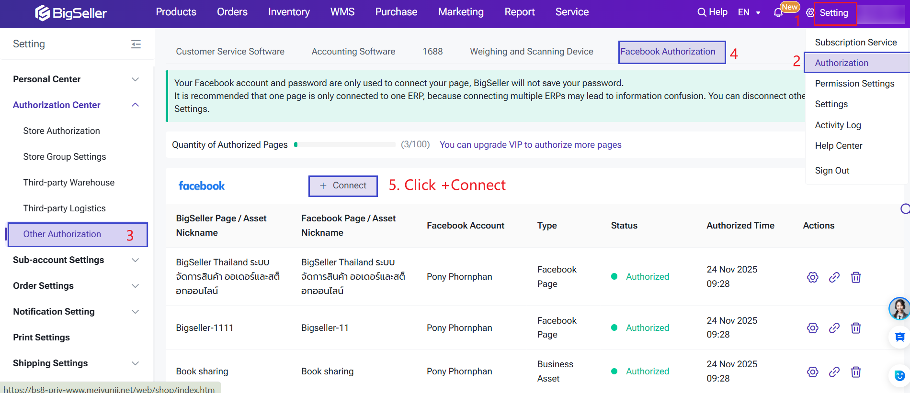Image resolution: width=910 pixels, height=393 pixels.
Task: Click trash icon for BigSeller Thailand row
Action: (x=855, y=277)
